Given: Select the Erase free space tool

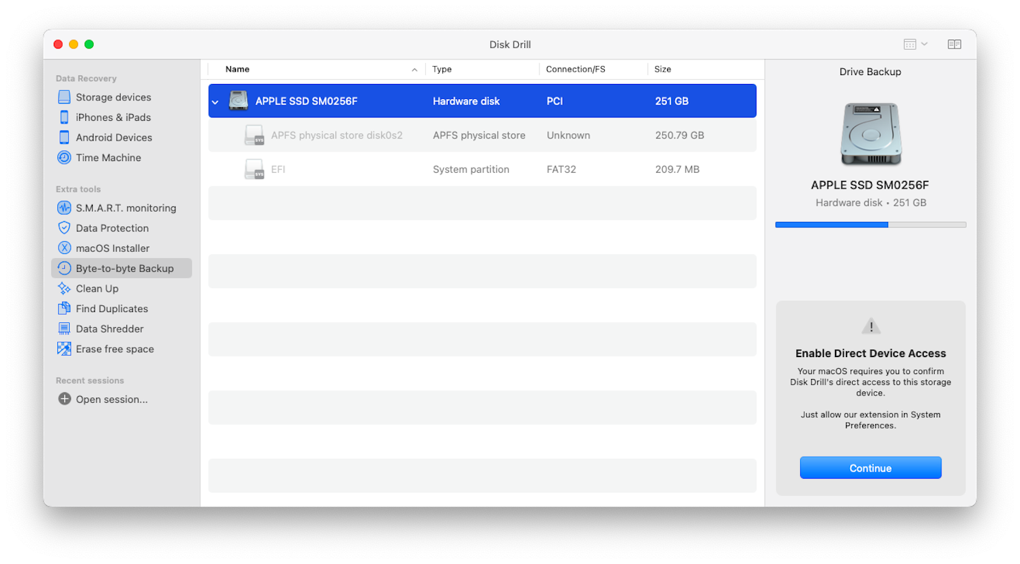Looking at the screenshot, I should (115, 349).
